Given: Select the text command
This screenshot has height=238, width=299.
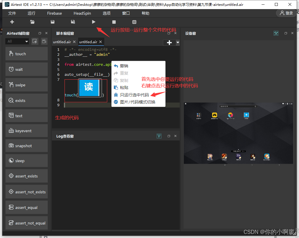Looking at the screenshot, I should coord(27,116).
